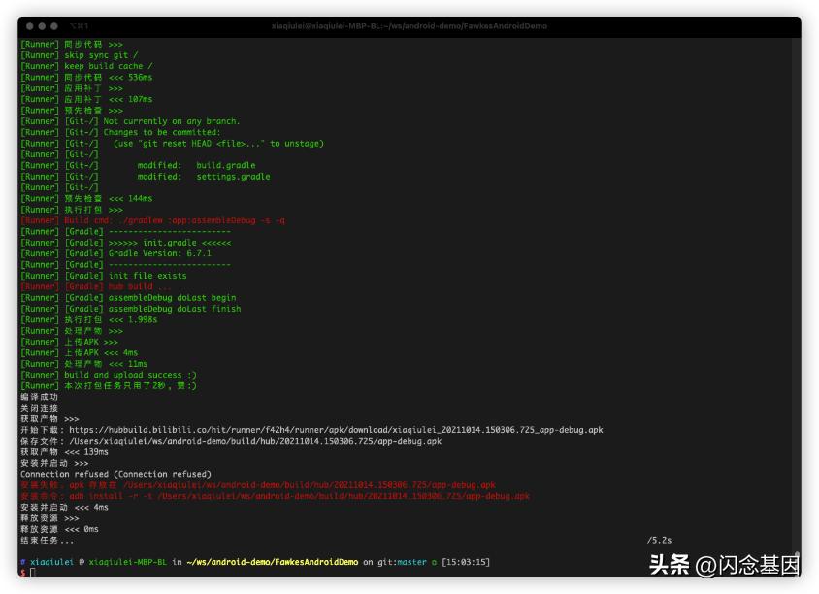Click the red close window button
The height and width of the screenshot is (594, 819).
[x=25, y=26]
